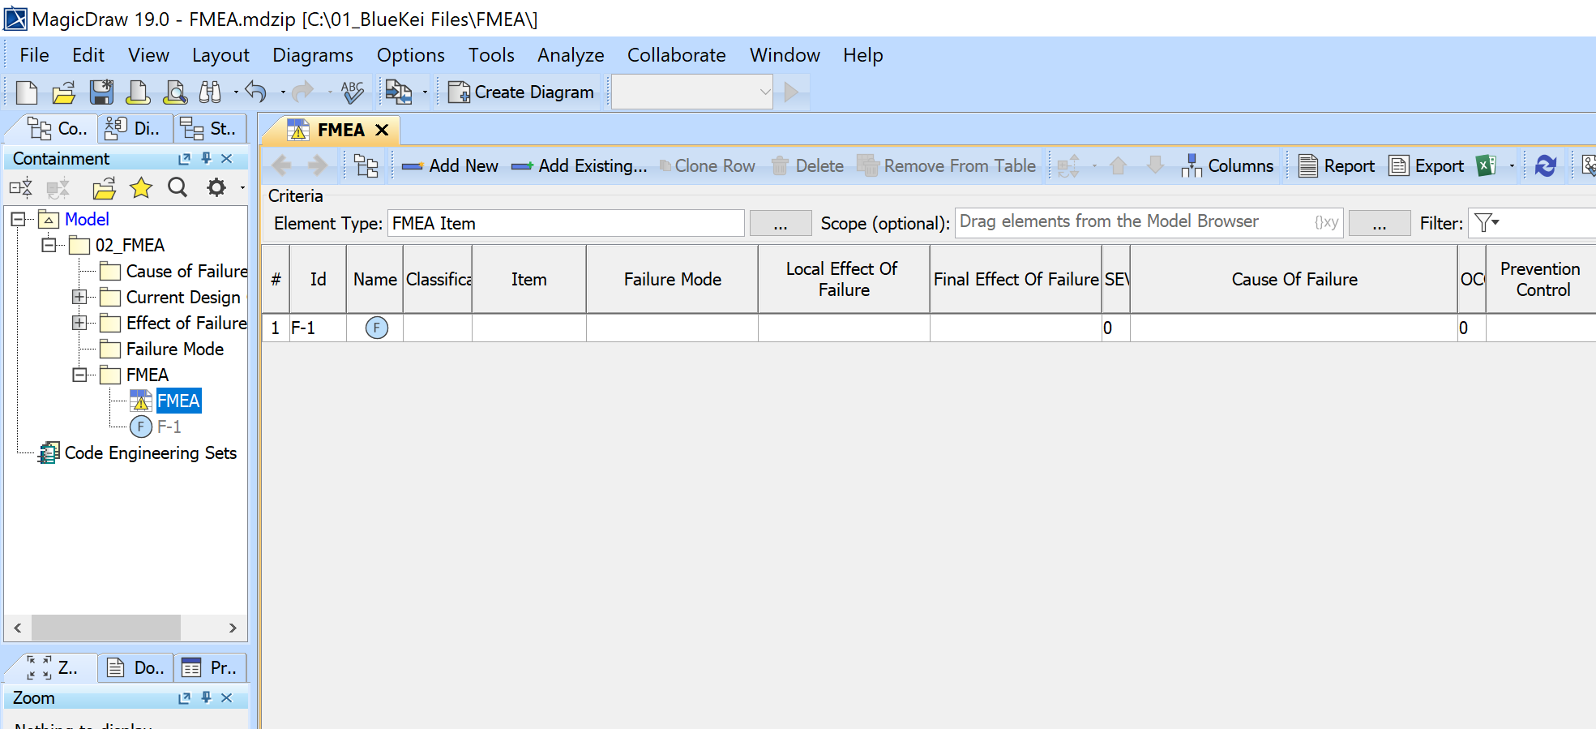This screenshot has width=1596, height=729.
Task: Click the magnifier search icon in Containment
Action: pyautogui.click(x=178, y=188)
